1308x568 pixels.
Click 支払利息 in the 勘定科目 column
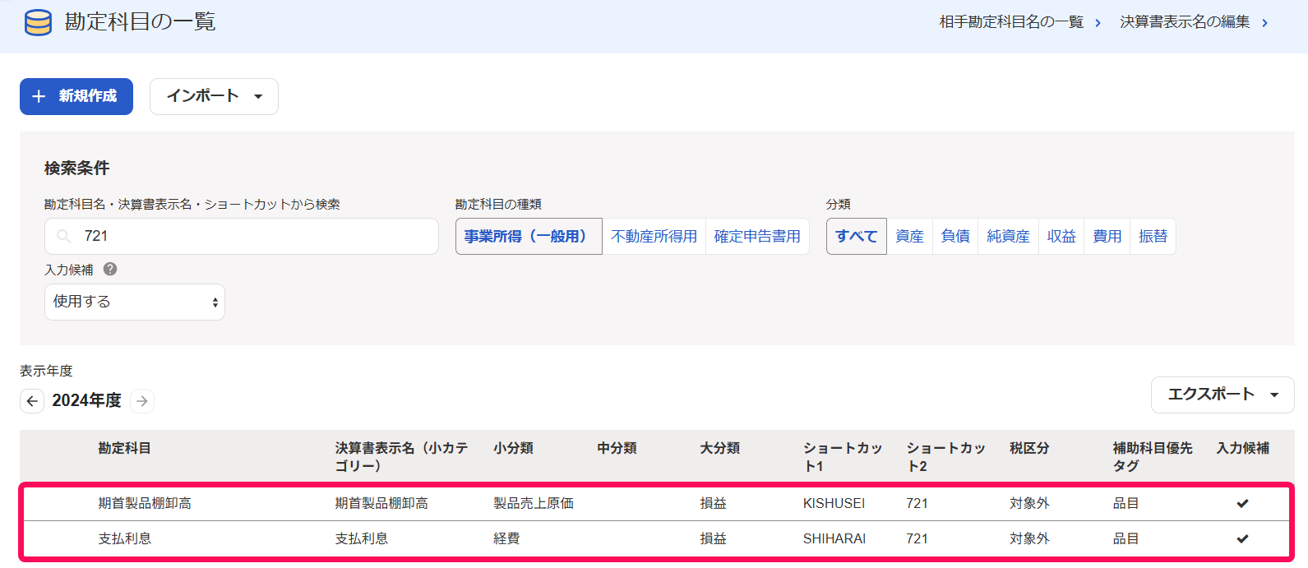coord(125,538)
